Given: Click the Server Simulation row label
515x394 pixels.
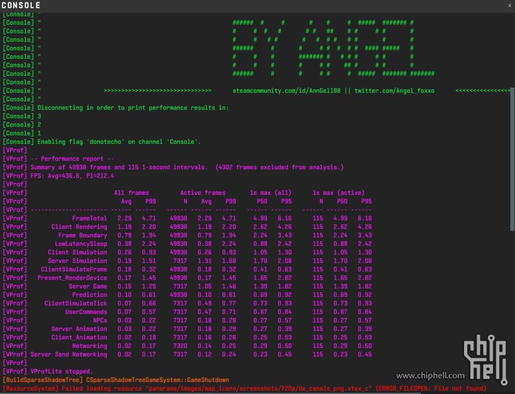Looking at the screenshot, I should (x=77, y=261).
